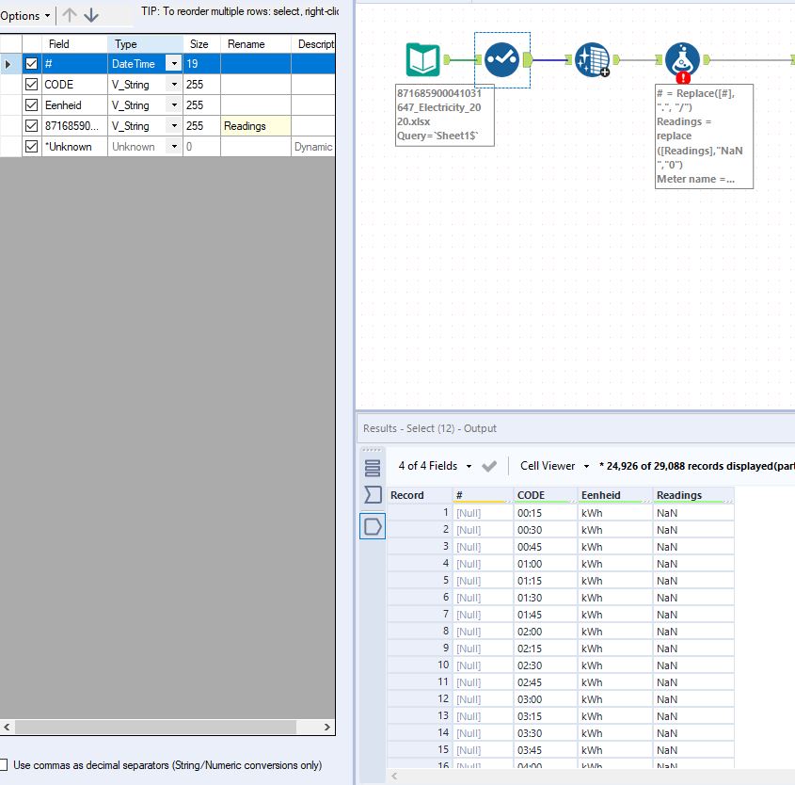Open the DateTime type dropdown for the # field
This screenshot has width=795, height=785.
(x=176, y=63)
